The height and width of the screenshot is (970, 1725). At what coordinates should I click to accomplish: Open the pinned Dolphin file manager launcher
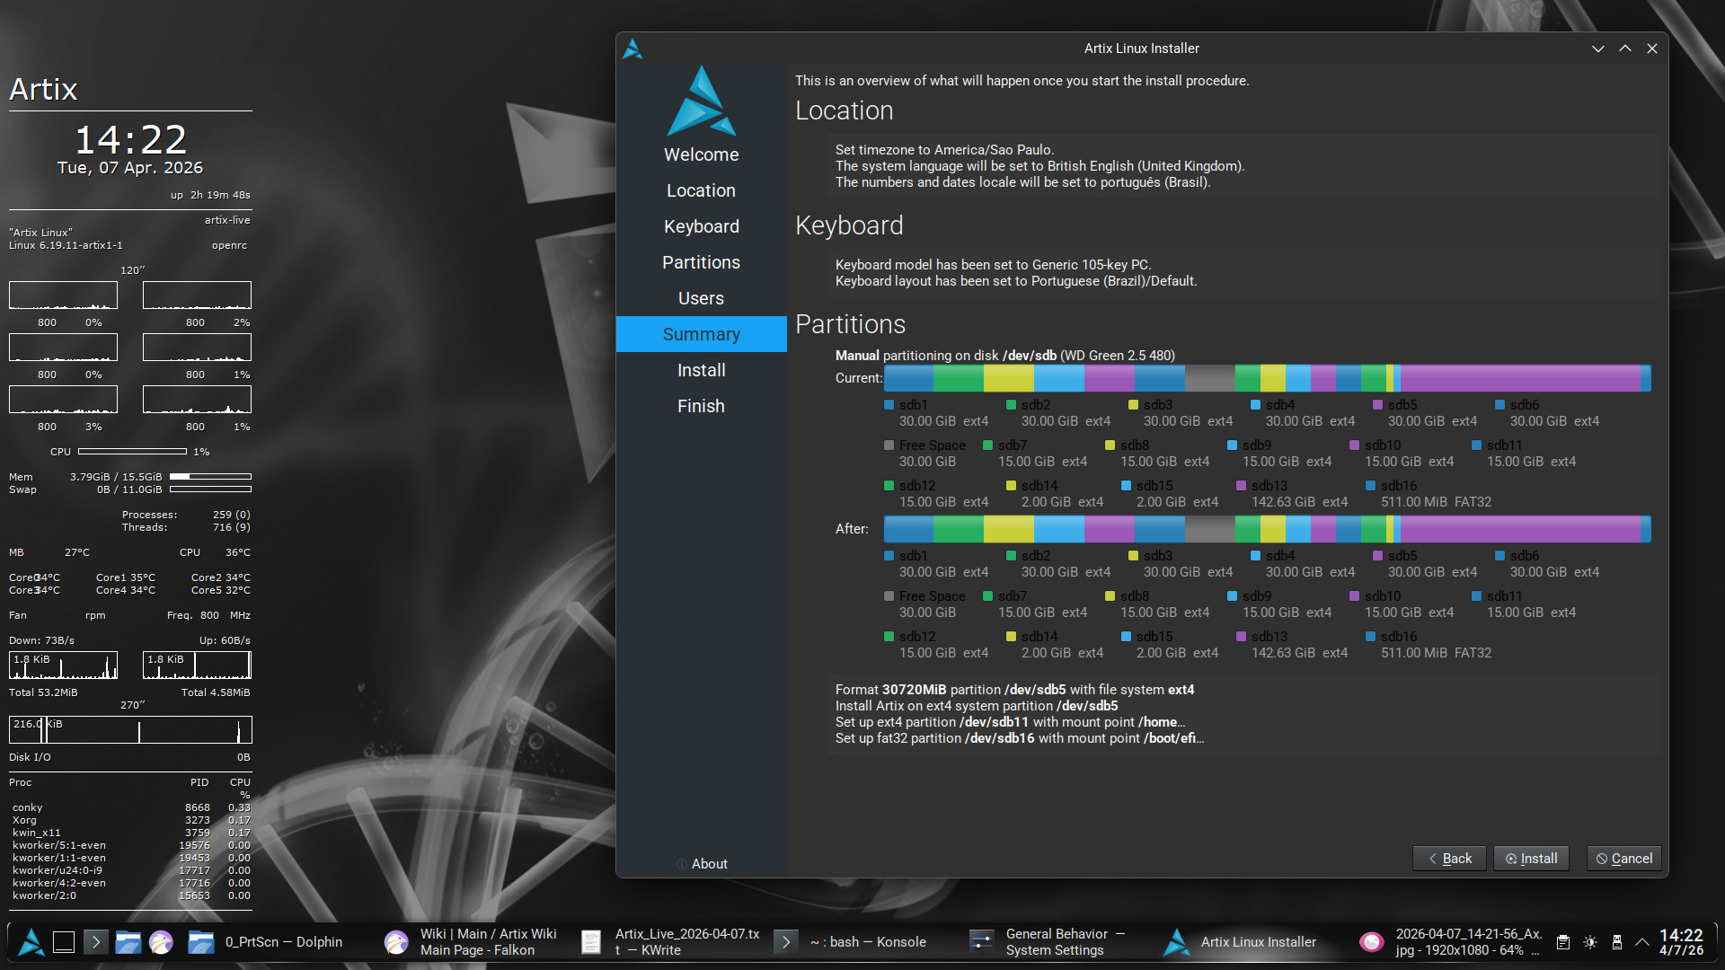tap(128, 941)
